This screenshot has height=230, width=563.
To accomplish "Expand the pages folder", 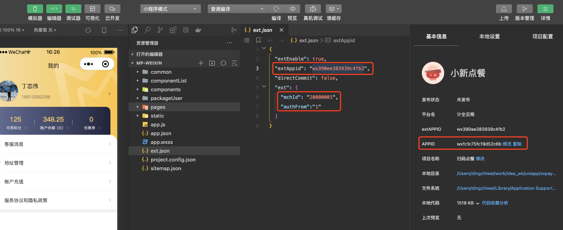I will click(x=184, y=107).
